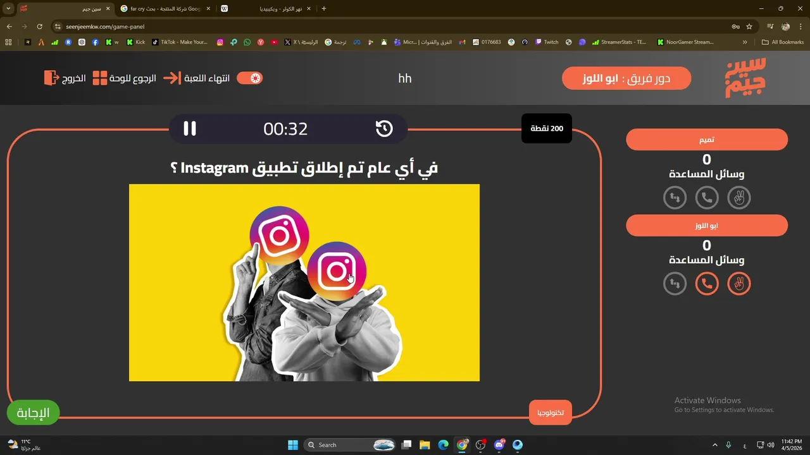Screen dimensions: 810x455
Task: Click the تكنولوجيا category tag
Action: [x=551, y=413]
